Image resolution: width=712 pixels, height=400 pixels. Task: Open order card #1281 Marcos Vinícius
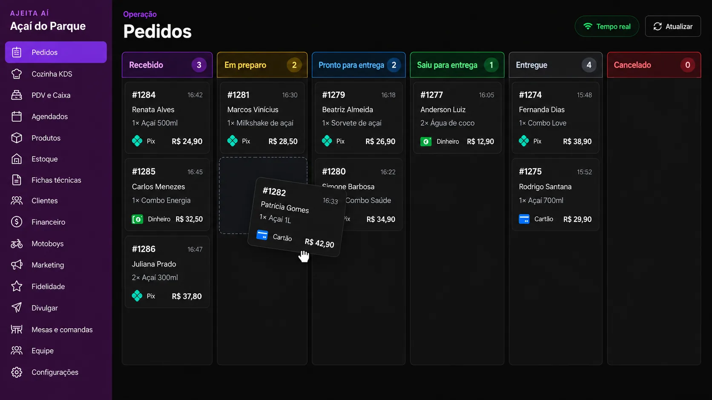click(262, 117)
